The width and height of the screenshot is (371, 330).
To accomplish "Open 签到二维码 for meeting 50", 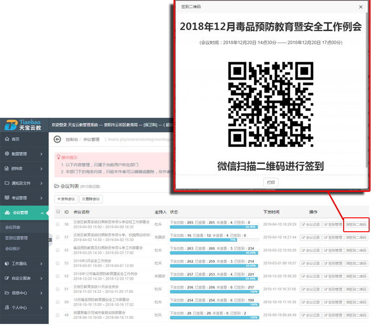I will pyautogui.click(x=356, y=302).
